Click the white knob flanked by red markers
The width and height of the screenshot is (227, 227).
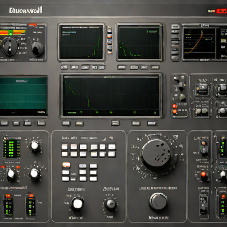pyautogui.click(x=11, y=174)
